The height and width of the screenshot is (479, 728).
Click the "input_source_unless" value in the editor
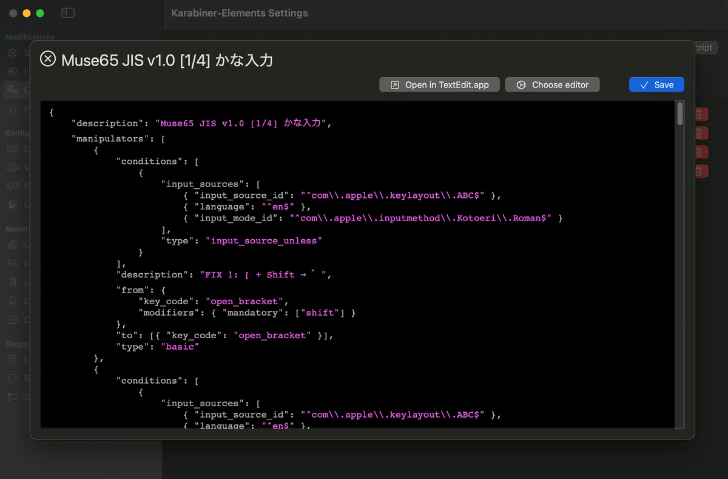pyautogui.click(x=264, y=241)
